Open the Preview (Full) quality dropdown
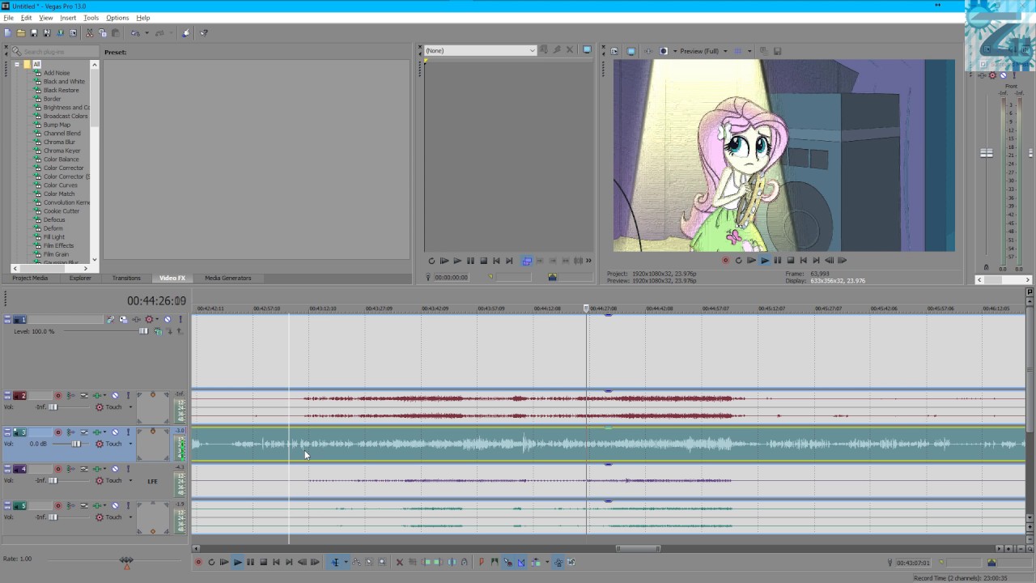This screenshot has width=1036, height=583. pyautogui.click(x=724, y=51)
